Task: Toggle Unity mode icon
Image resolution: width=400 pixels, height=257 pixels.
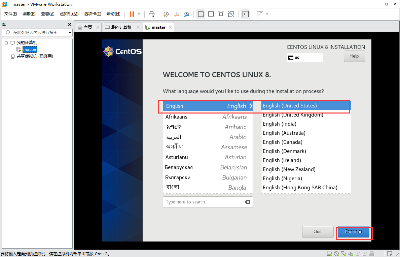Action: (231, 14)
